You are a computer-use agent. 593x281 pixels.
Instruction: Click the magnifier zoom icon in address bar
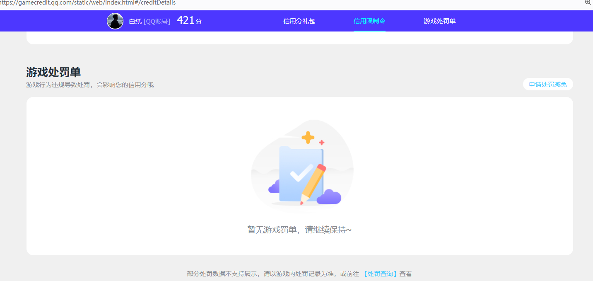click(588, 3)
